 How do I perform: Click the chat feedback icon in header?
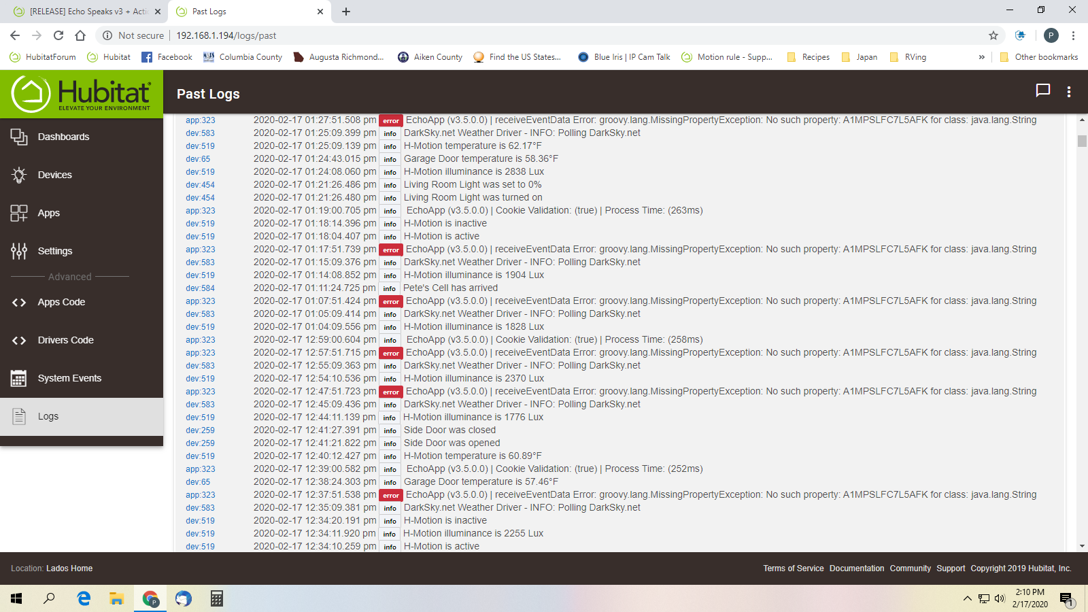pos(1042,90)
